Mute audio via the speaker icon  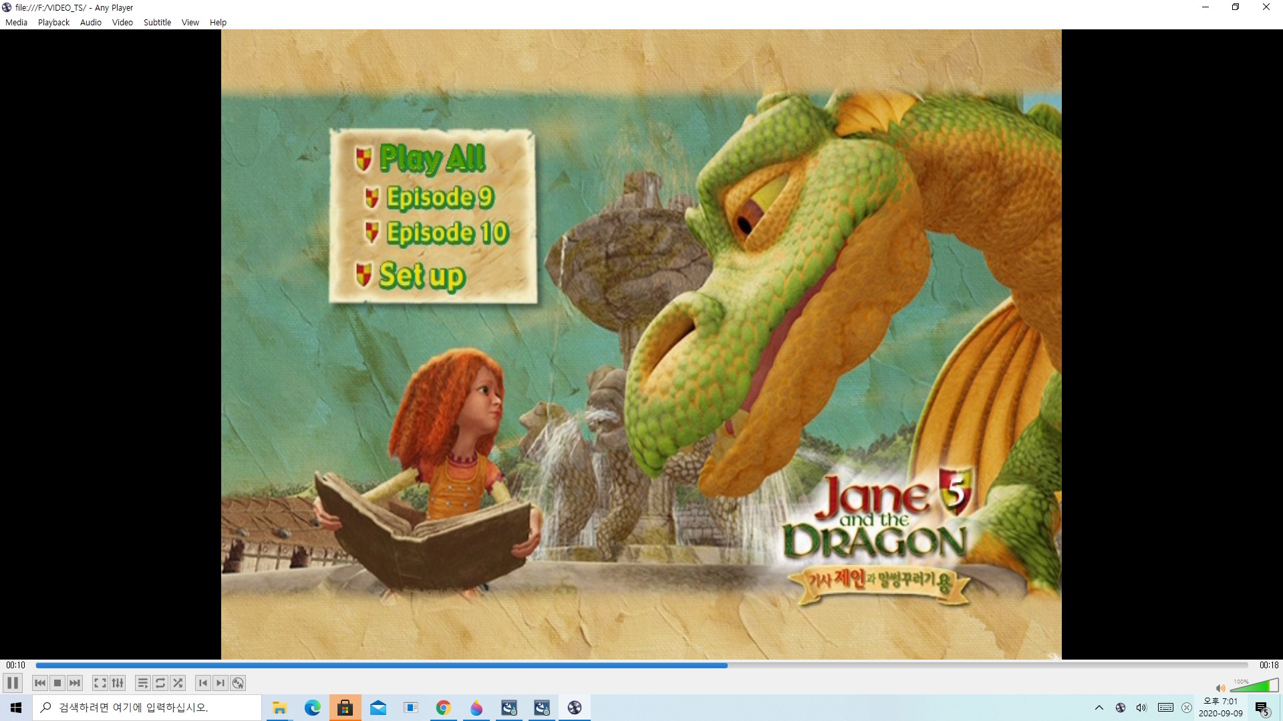click(x=1220, y=688)
